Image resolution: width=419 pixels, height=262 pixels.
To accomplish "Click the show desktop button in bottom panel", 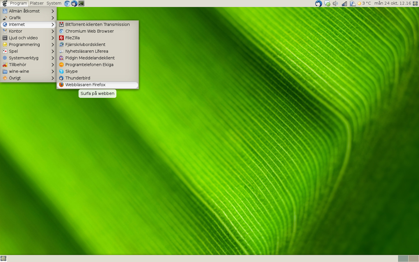I will tap(3, 259).
